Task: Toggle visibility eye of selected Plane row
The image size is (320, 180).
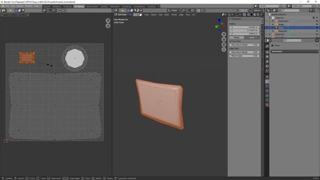Action: pos(317,27)
